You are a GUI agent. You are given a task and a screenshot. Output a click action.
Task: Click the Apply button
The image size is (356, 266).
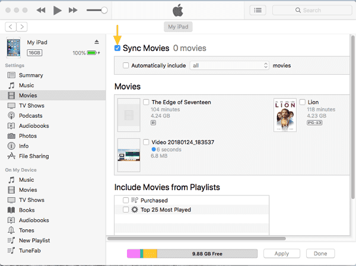[x=282, y=254]
